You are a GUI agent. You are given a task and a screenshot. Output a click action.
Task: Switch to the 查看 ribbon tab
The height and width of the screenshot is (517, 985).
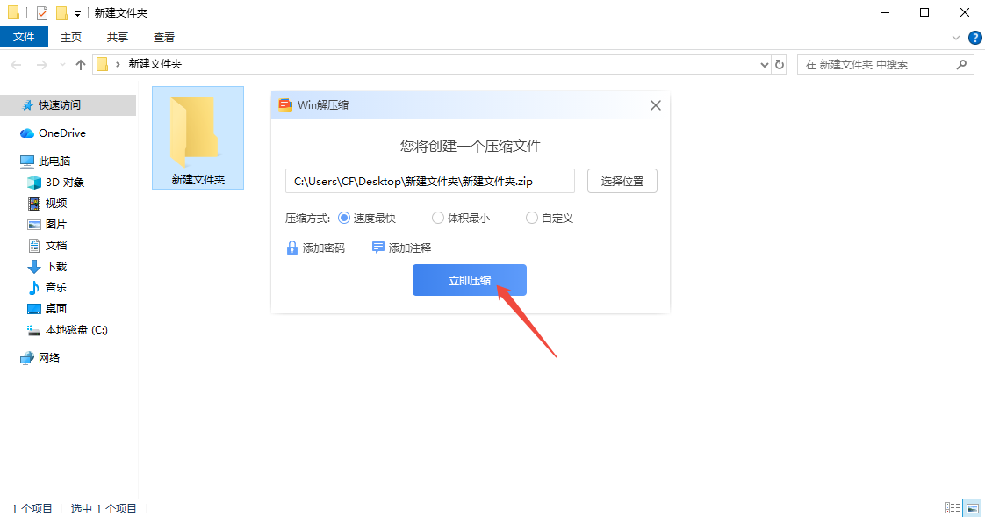164,37
